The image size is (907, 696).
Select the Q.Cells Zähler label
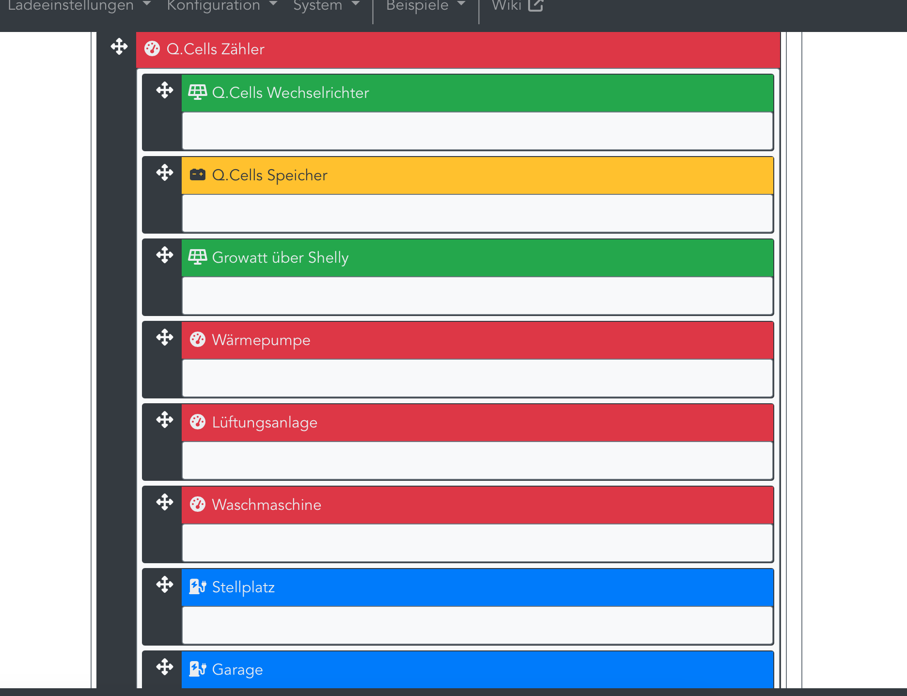pos(216,49)
